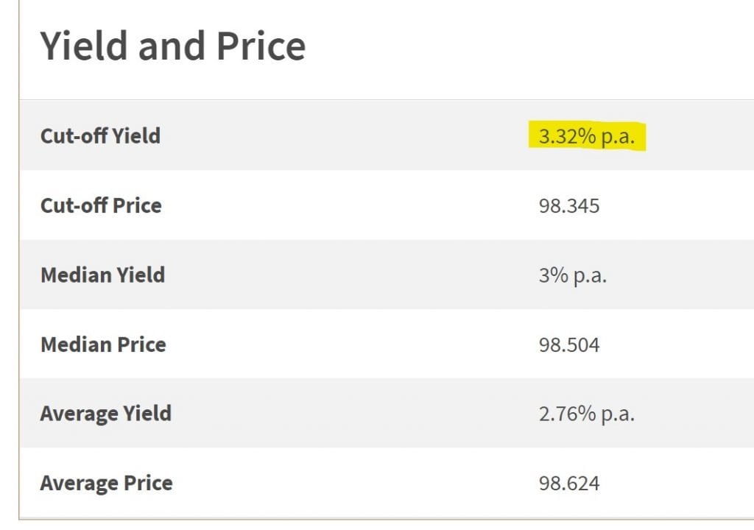Image resolution: width=754 pixels, height=530 pixels.
Task: Click the 98.504 median price value
Action: pyautogui.click(x=569, y=344)
